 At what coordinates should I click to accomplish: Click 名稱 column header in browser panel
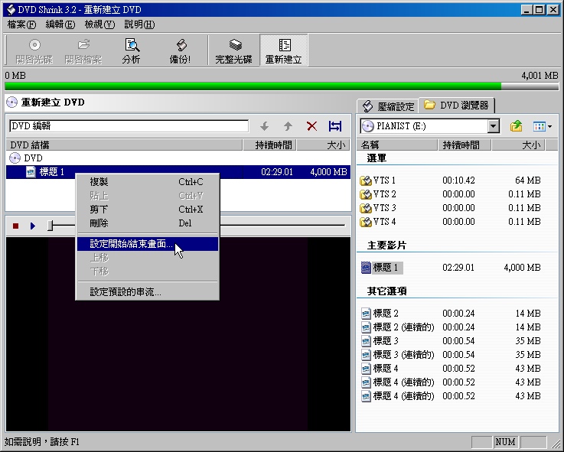click(397, 145)
